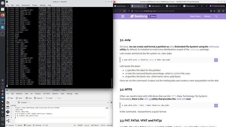Open Firefox extensions icon

tap(219, 11)
